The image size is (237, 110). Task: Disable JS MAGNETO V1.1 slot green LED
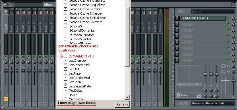(228, 18)
